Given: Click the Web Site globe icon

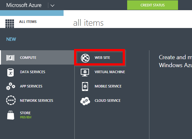Looking at the screenshot, I should coord(85,58).
